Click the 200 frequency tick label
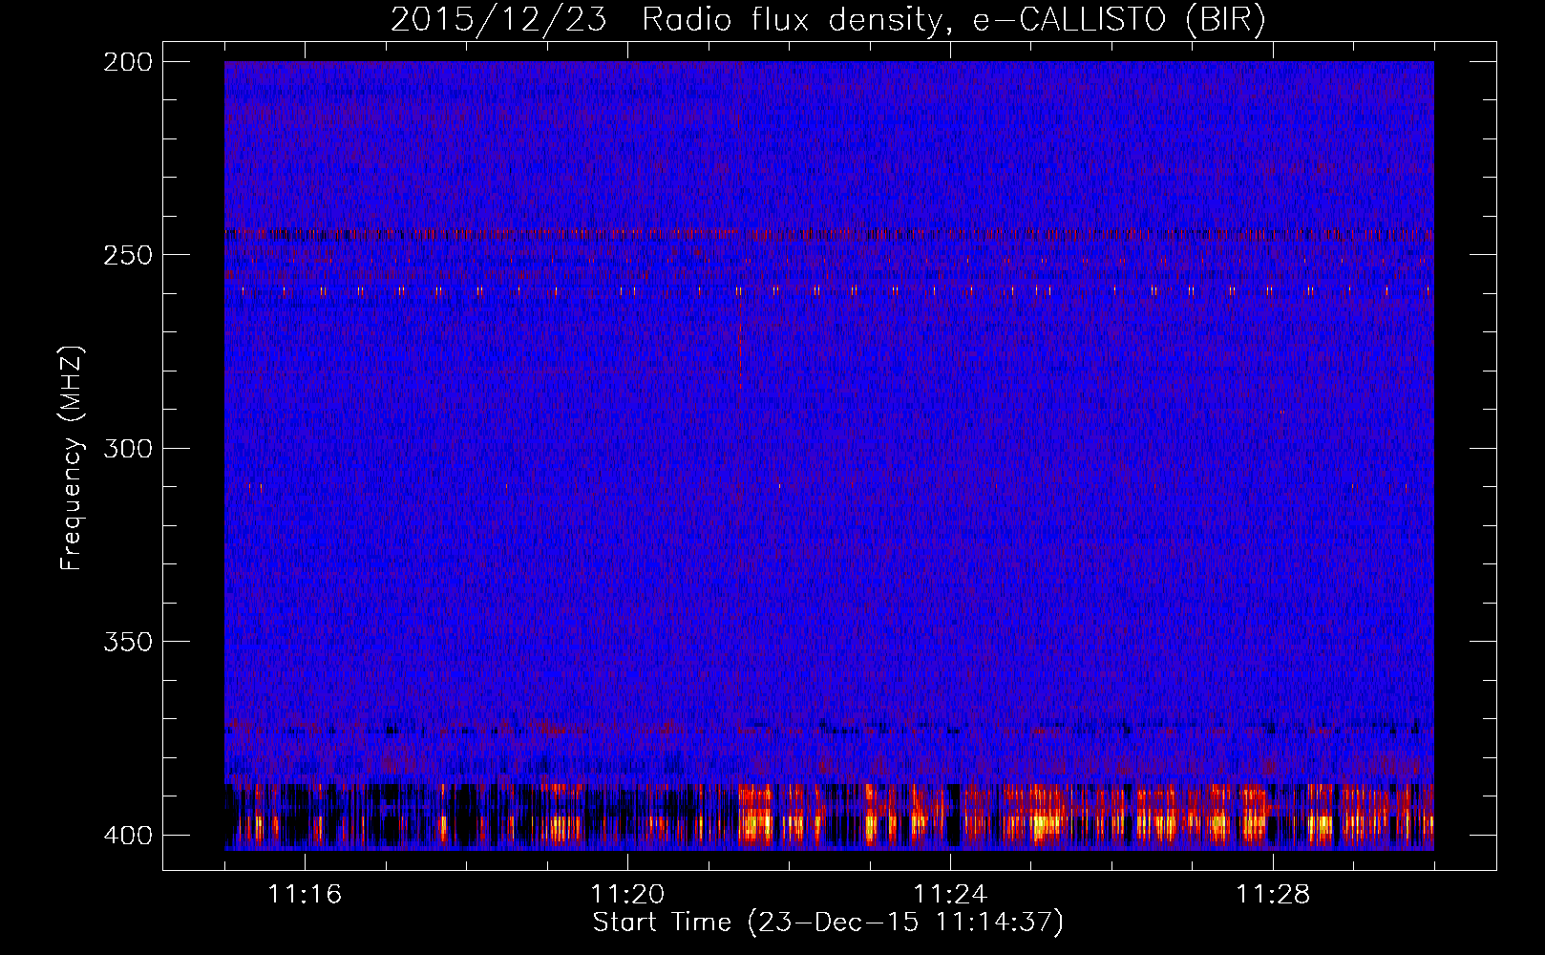Image resolution: width=1545 pixels, height=955 pixels. pos(128,62)
